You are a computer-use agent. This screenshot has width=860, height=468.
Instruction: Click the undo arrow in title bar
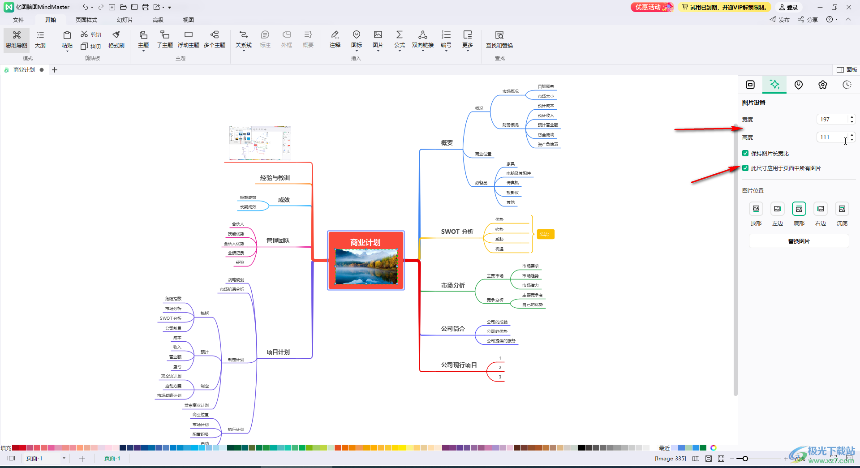point(85,7)
